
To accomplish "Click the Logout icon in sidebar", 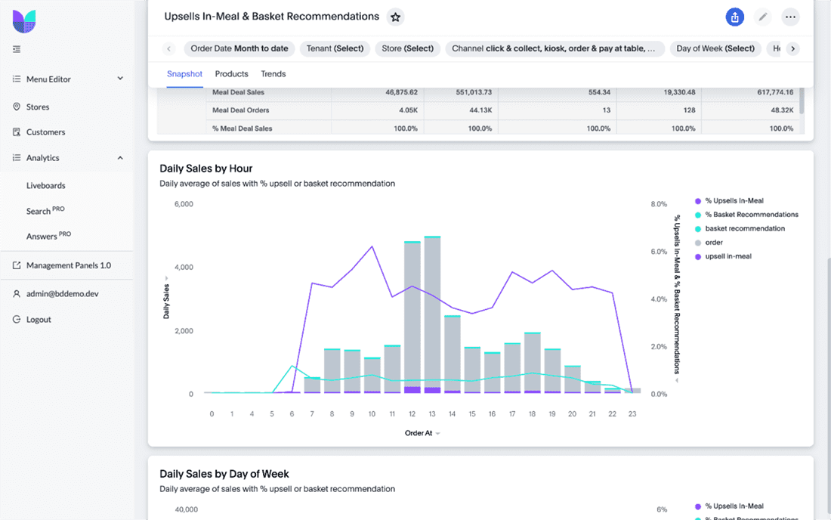I will click(x=17, y=320).
